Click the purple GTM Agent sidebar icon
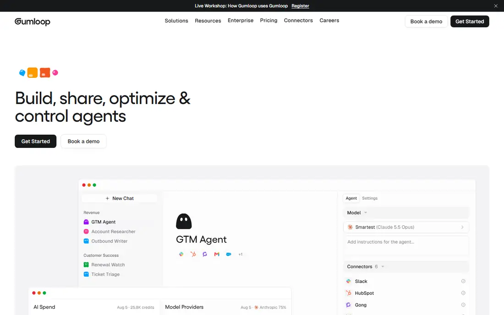 [86, 222]
